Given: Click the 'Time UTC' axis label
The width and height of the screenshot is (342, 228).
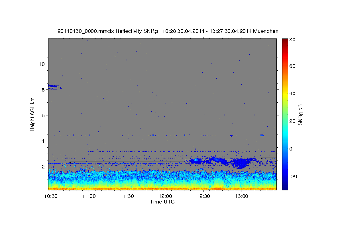Looking at the screenshot, I should click(162, 202).
